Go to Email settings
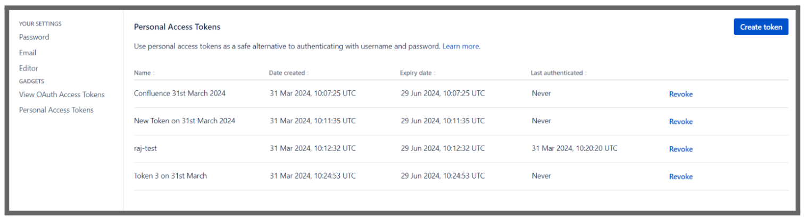Image resolution: width=807 pixels, height=219 pixels. [x=28, y=53]
